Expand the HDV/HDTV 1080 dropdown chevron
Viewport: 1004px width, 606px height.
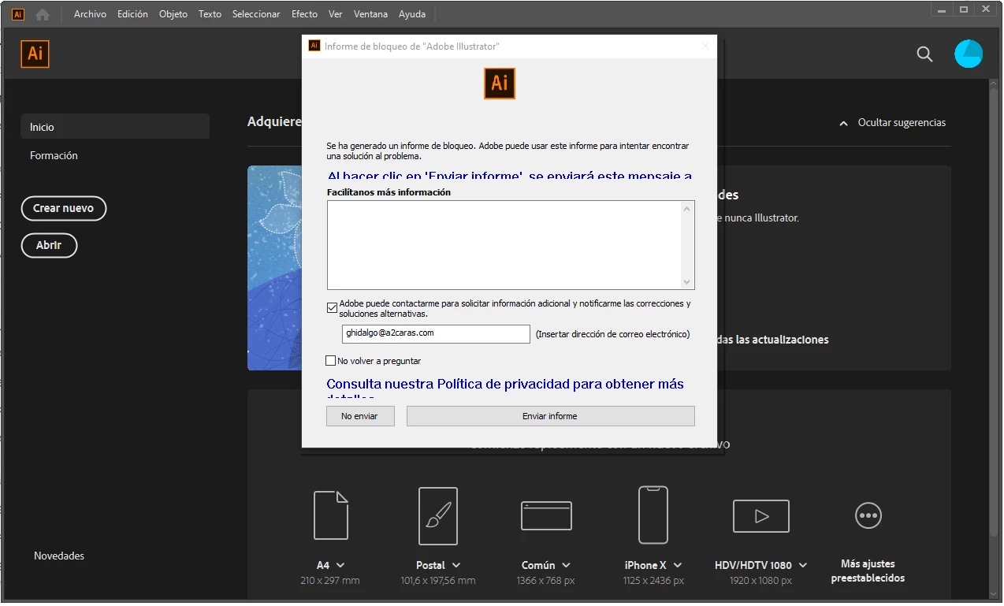802,565
